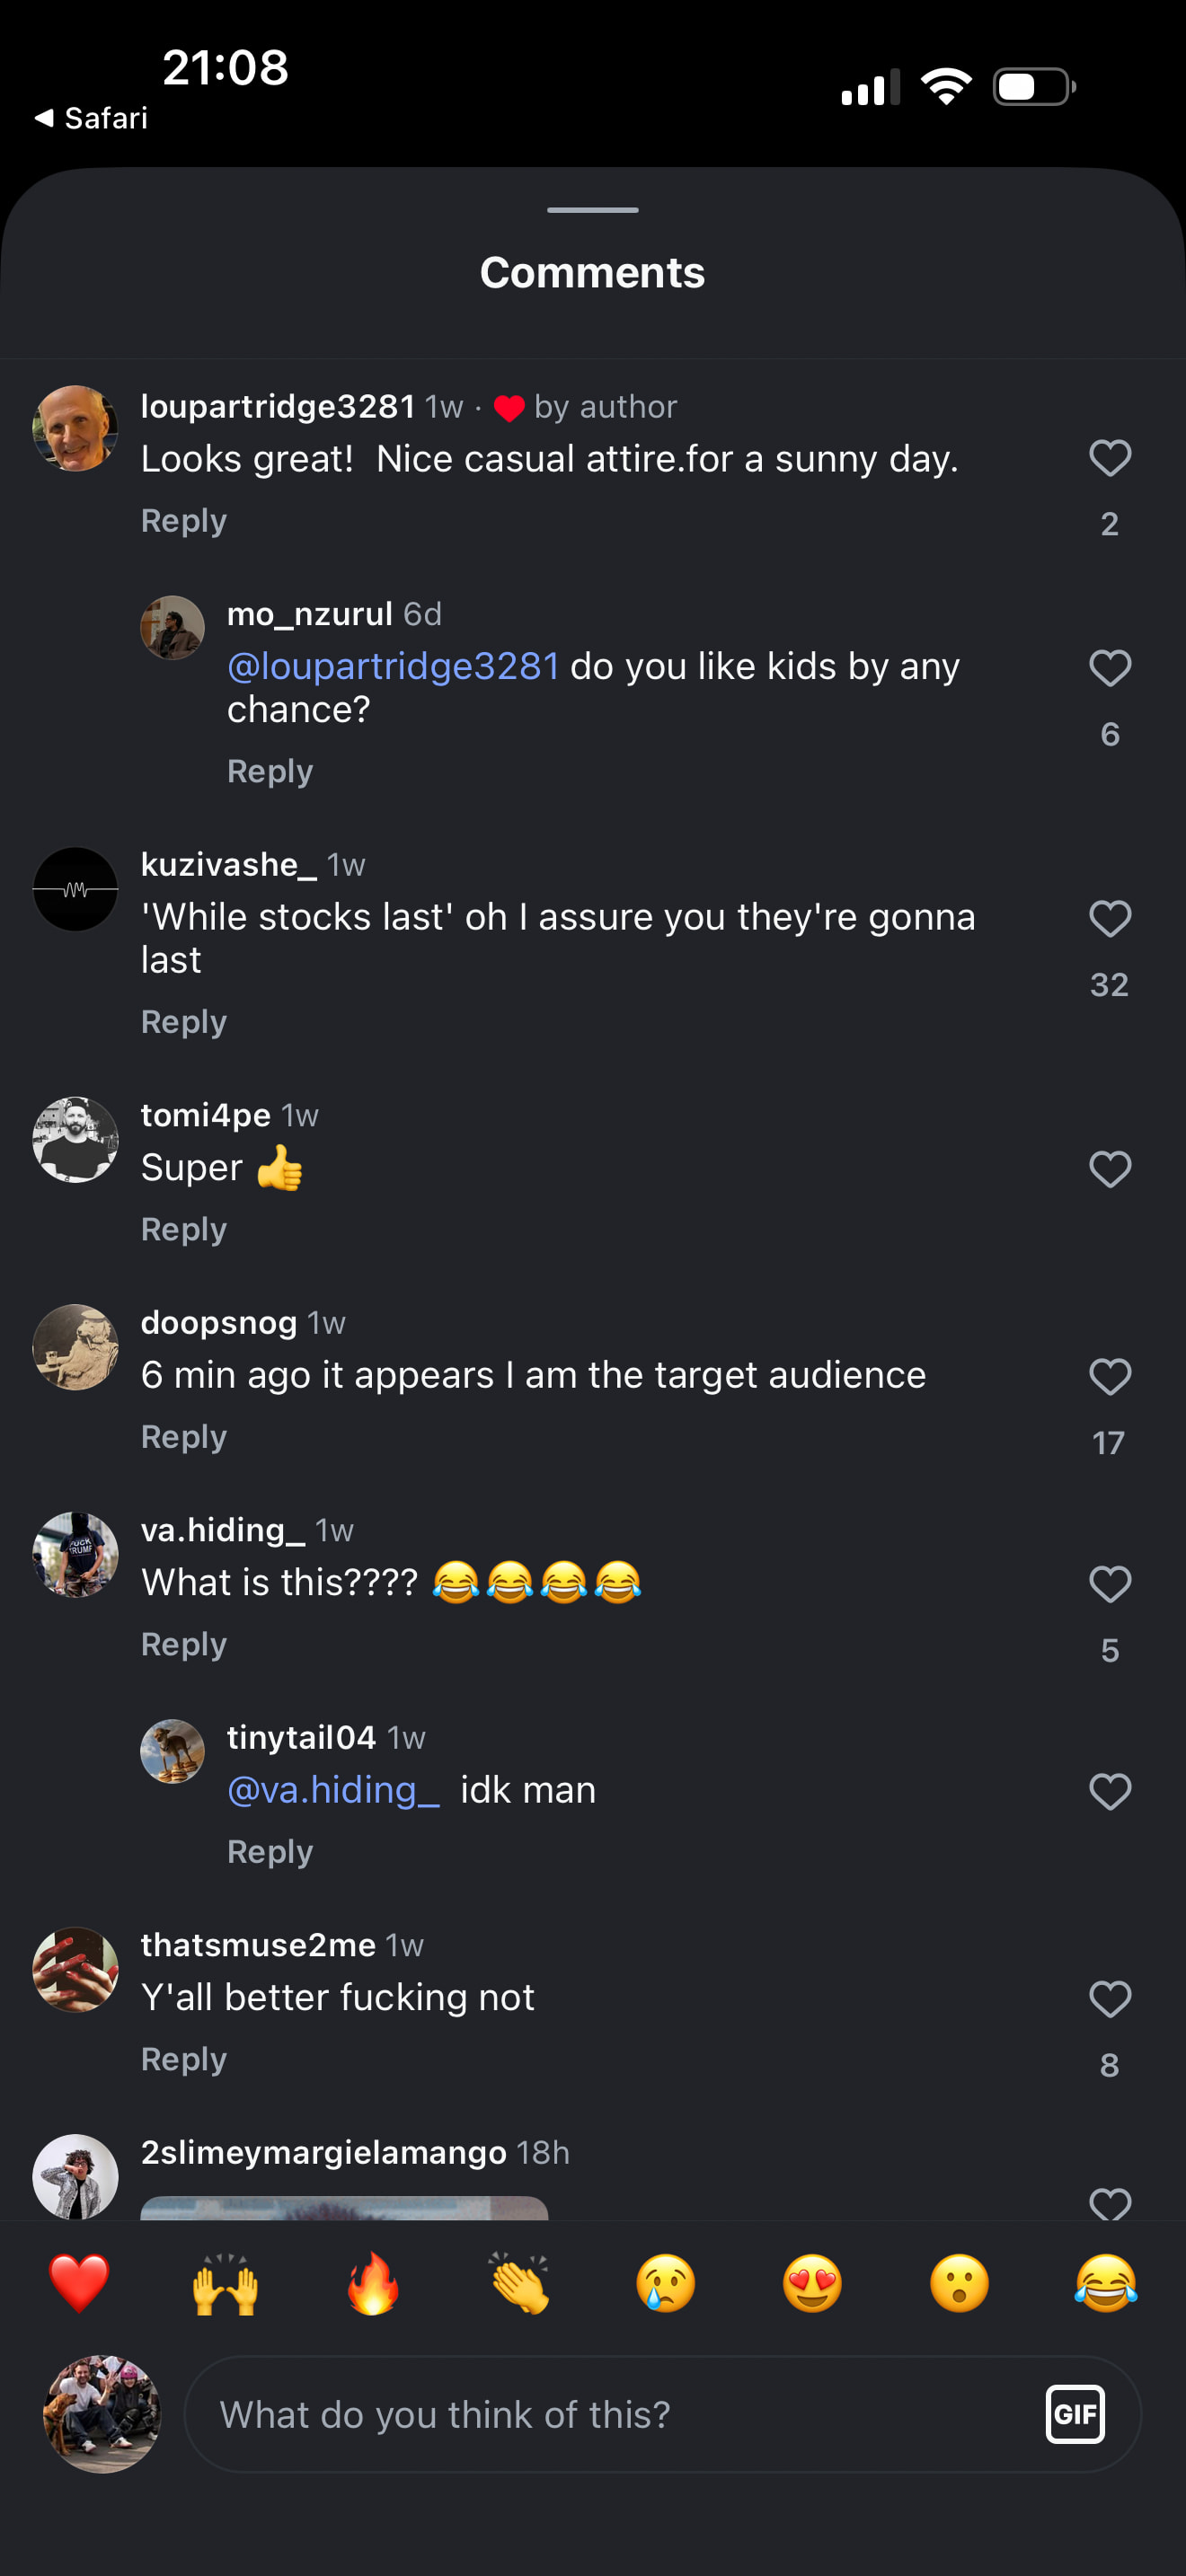
Task: Open the @loupartridge3281 mention link
Action: [393, 666]
